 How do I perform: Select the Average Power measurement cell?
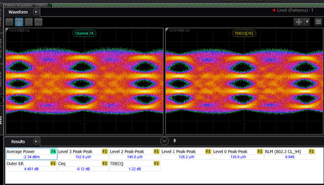click(x=32, y=154)
